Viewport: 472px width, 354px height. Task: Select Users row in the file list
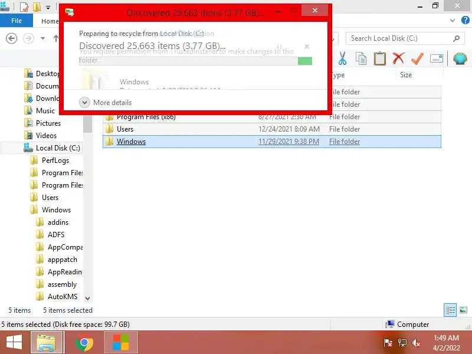coord(272,129)
